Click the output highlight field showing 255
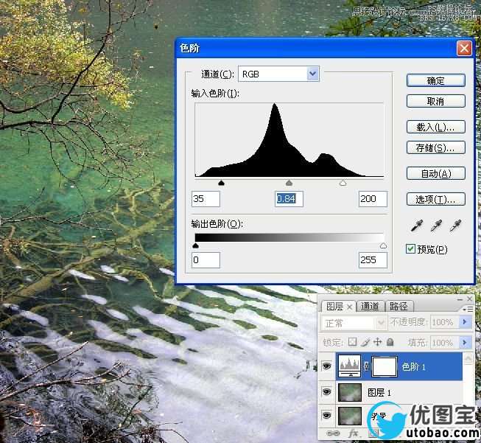The image size is (481, 443). (373, 260)
